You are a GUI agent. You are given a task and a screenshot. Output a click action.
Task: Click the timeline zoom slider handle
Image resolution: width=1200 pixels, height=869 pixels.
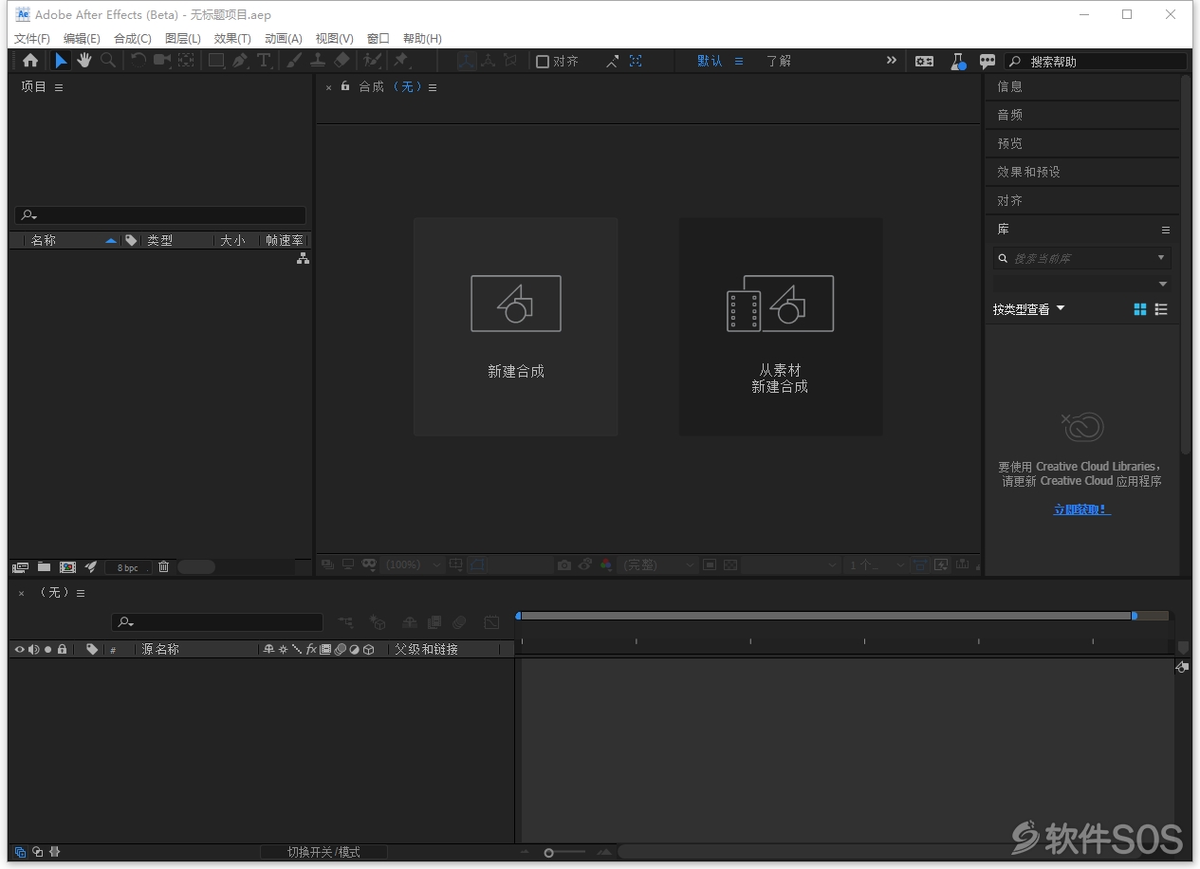(548, 853)
